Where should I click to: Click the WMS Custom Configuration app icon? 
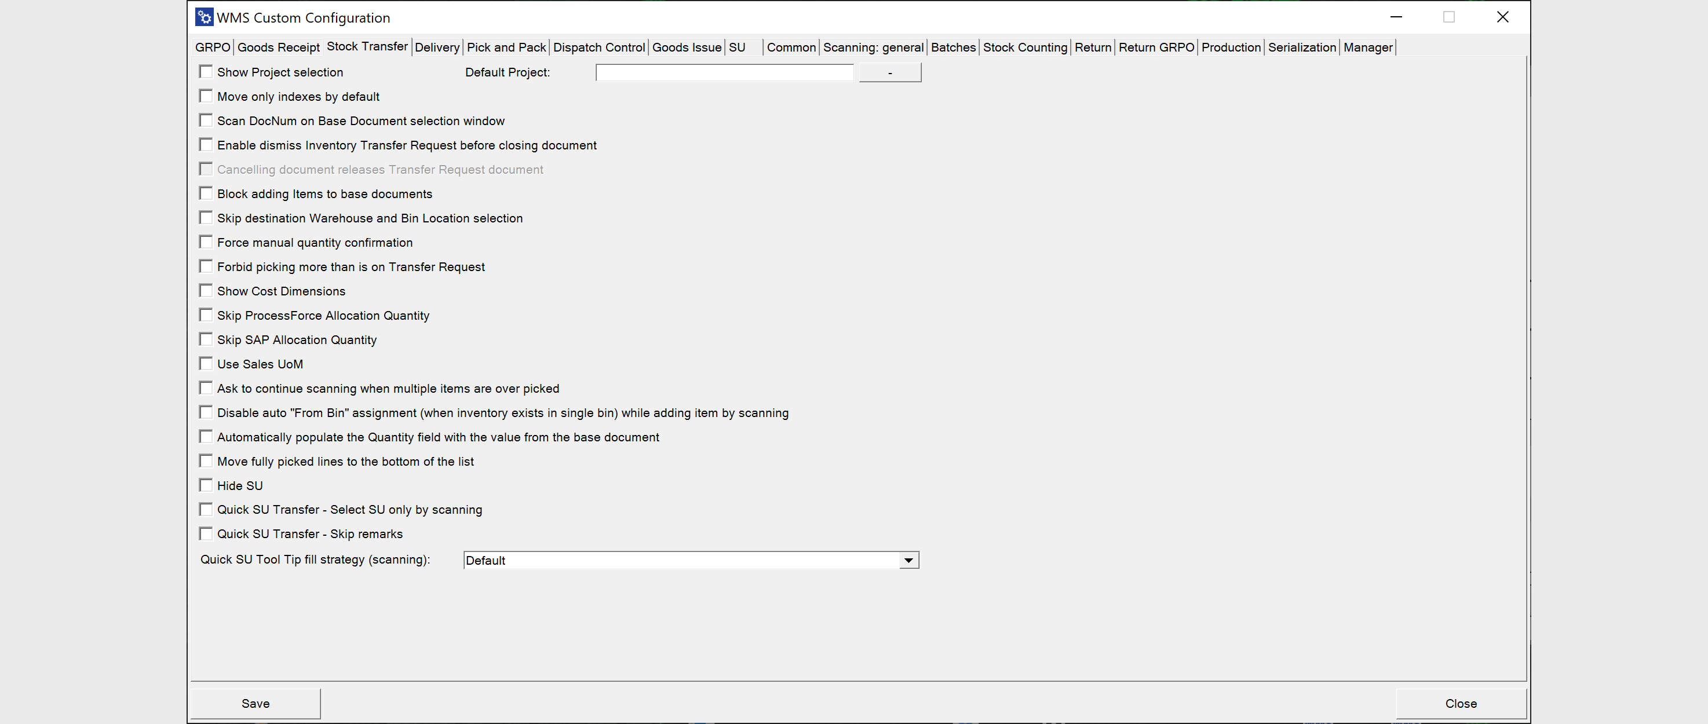pyautogui.click(x=204, y=17)
